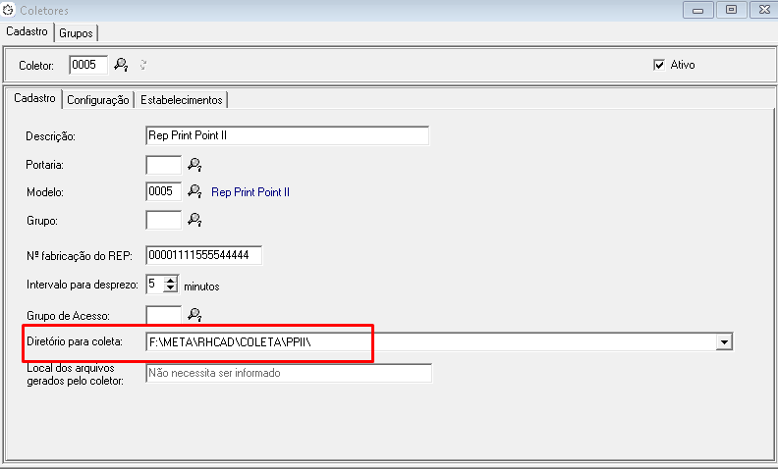The height and width of the screenshot is (469, 778).
Task: Click into the Descrição text field
Action: (286, 135)
